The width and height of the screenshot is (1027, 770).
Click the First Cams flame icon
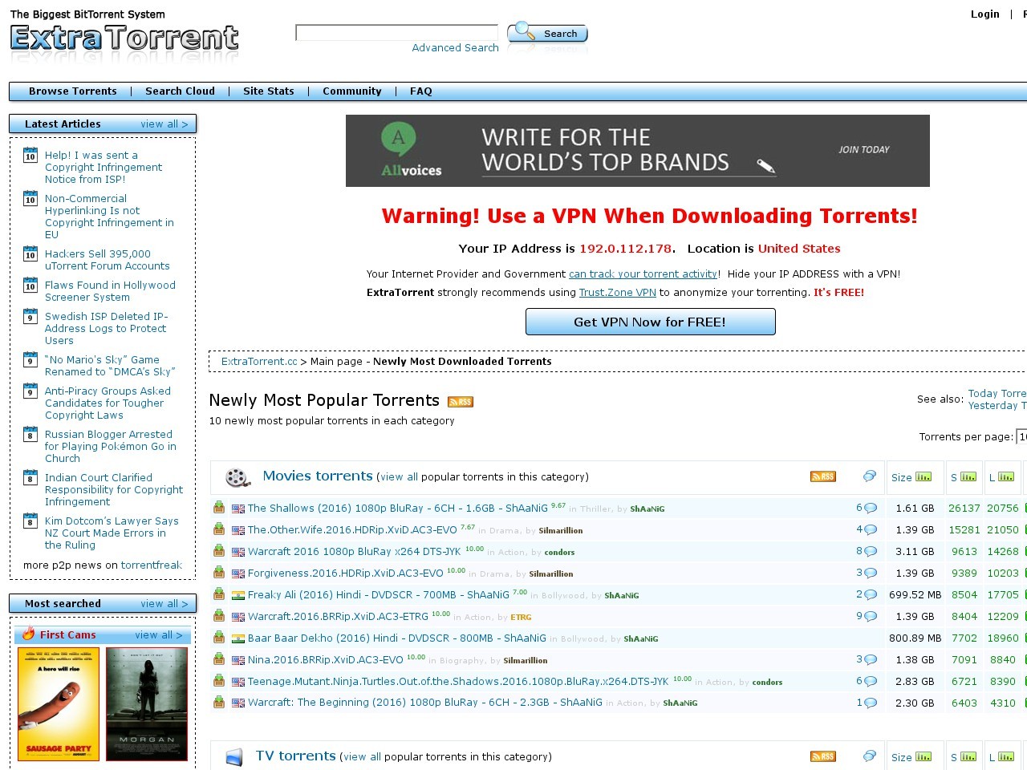[29, 634]
